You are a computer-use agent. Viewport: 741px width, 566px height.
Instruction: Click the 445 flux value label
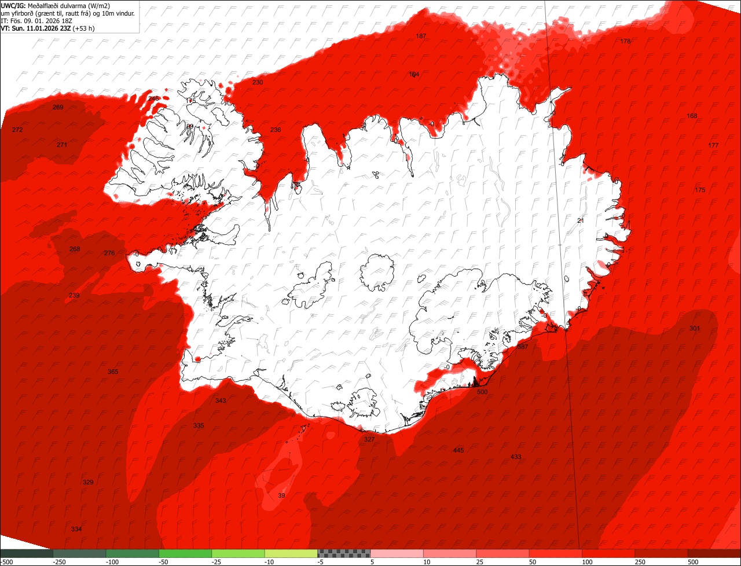pos(458,450)
